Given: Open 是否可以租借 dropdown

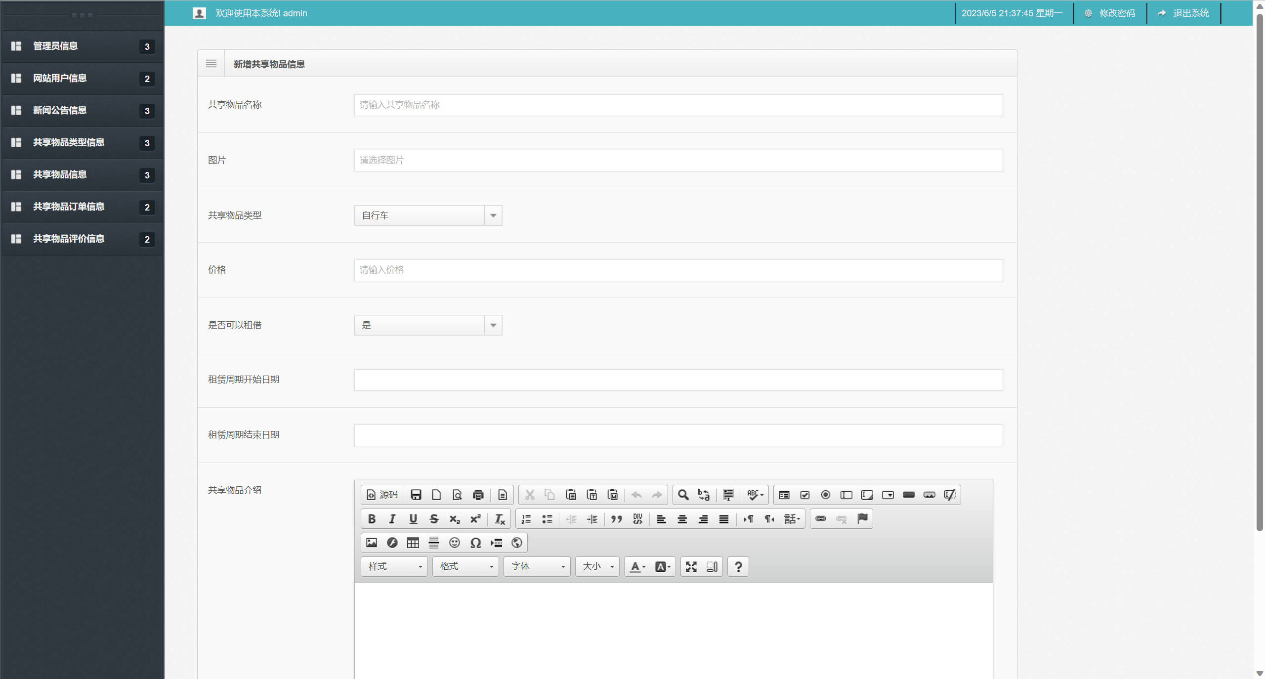Looking at the screenshot, I should 428,325.
